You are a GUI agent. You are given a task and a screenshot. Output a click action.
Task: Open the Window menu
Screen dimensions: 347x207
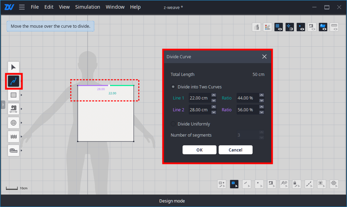115,7
